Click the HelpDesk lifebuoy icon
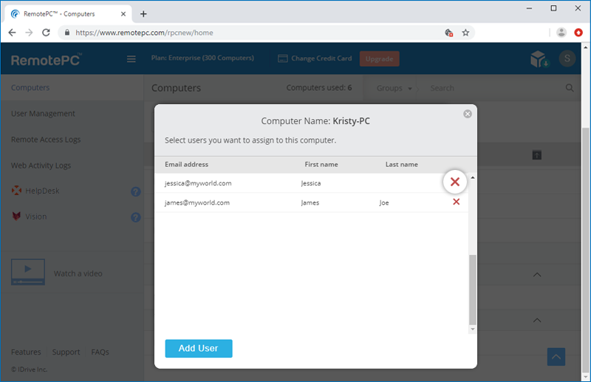This screenshot has width=591, height=382. point(16,191)
